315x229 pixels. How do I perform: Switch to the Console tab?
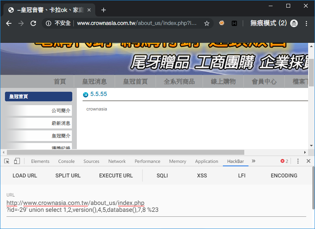(66, 161)
